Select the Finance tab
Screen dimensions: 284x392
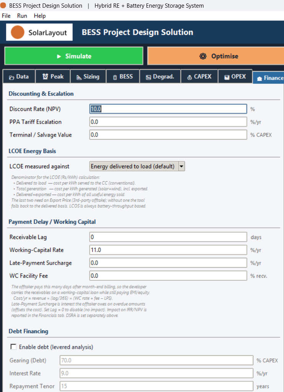coord(268,78)
